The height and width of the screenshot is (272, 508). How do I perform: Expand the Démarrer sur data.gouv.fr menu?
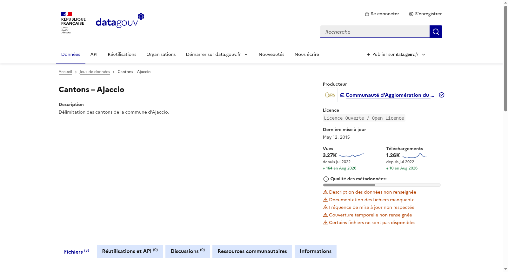pos(217,55)
